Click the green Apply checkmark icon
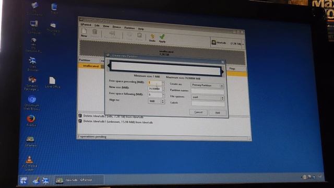The image size is (334, 188). [162, 38]
